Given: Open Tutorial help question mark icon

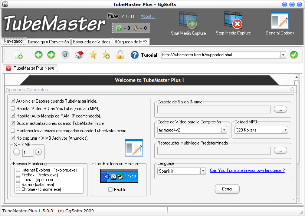Looking at the screenshot, I should tap(134, 55).
